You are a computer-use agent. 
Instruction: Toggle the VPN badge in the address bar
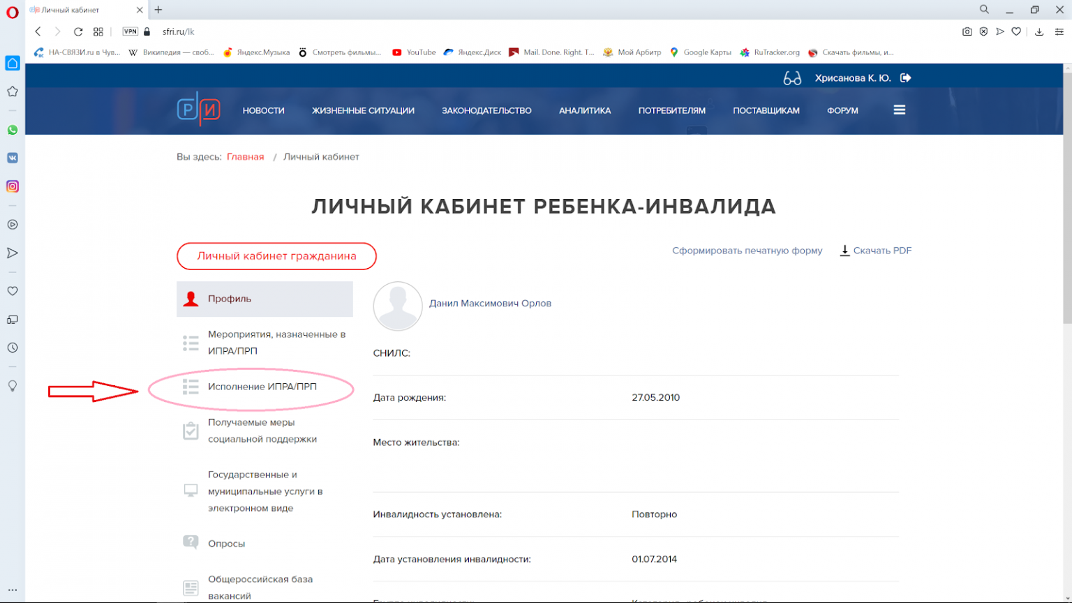[130, 31]
